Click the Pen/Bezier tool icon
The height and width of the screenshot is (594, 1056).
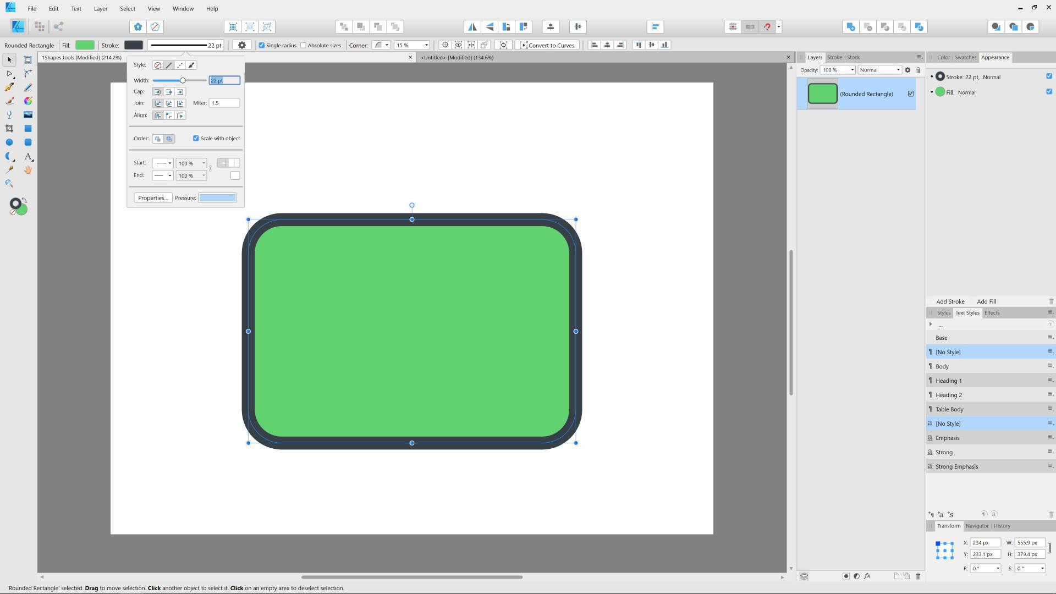pyautogui.click(x=9, y=87)
